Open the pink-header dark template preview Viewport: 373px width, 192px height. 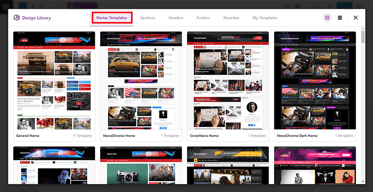tap(315, 165)
